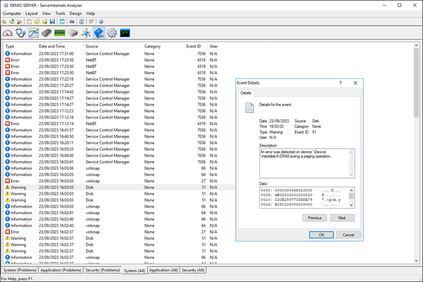Switch to Security (All) tab
This screenshot has height=282, width=423.
(x=193, y=270)
